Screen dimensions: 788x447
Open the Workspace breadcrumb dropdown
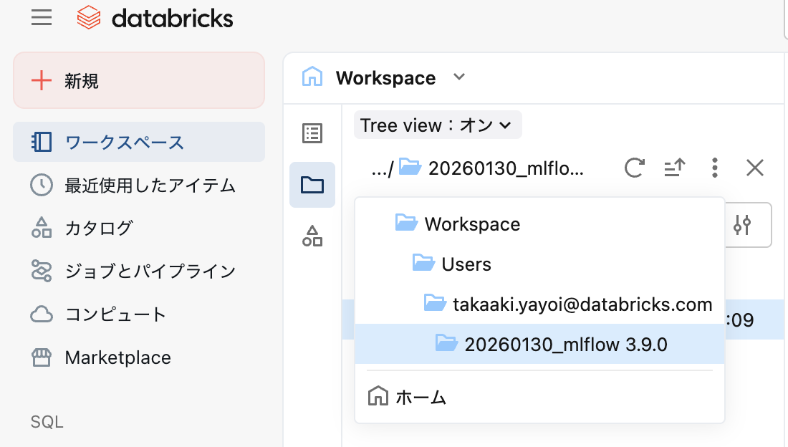pos(459,77)
